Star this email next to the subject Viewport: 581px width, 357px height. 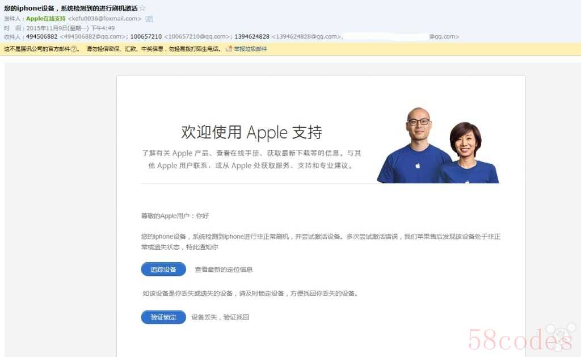click(x=142, y=8)
